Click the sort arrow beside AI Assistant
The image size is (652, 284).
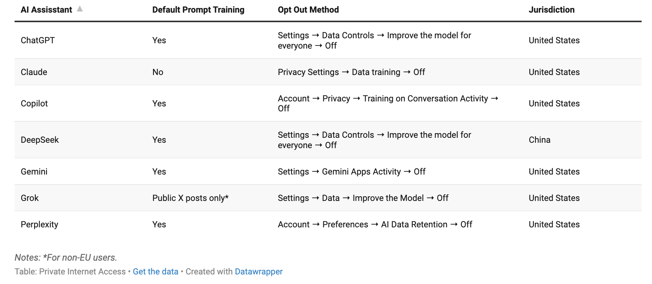(80, 9)
